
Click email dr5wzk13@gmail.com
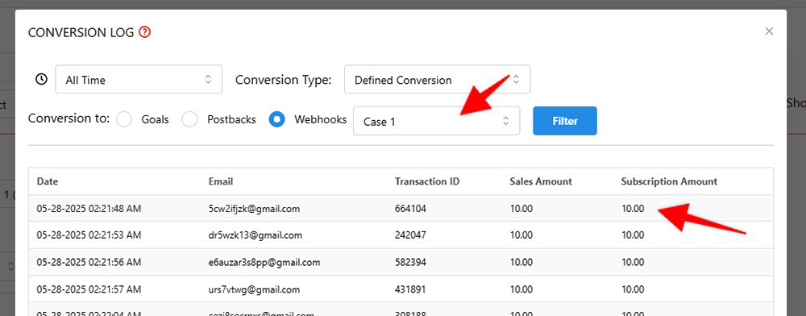255,235
